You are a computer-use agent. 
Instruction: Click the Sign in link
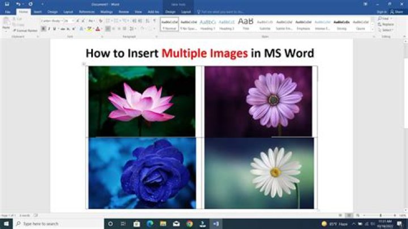tap(381, 12)
